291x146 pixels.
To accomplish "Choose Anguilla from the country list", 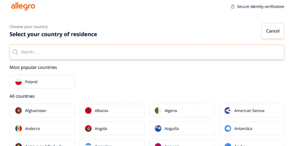I will (182, 129).
